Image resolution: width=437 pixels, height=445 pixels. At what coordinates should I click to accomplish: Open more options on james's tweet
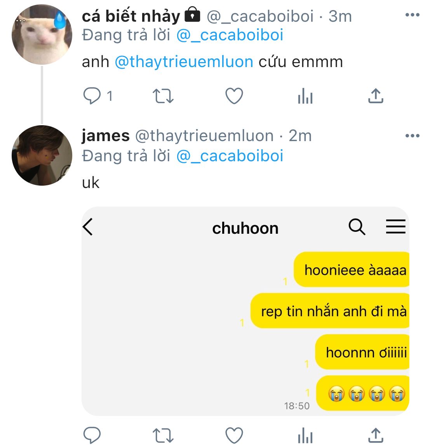[x=412, y=136]
